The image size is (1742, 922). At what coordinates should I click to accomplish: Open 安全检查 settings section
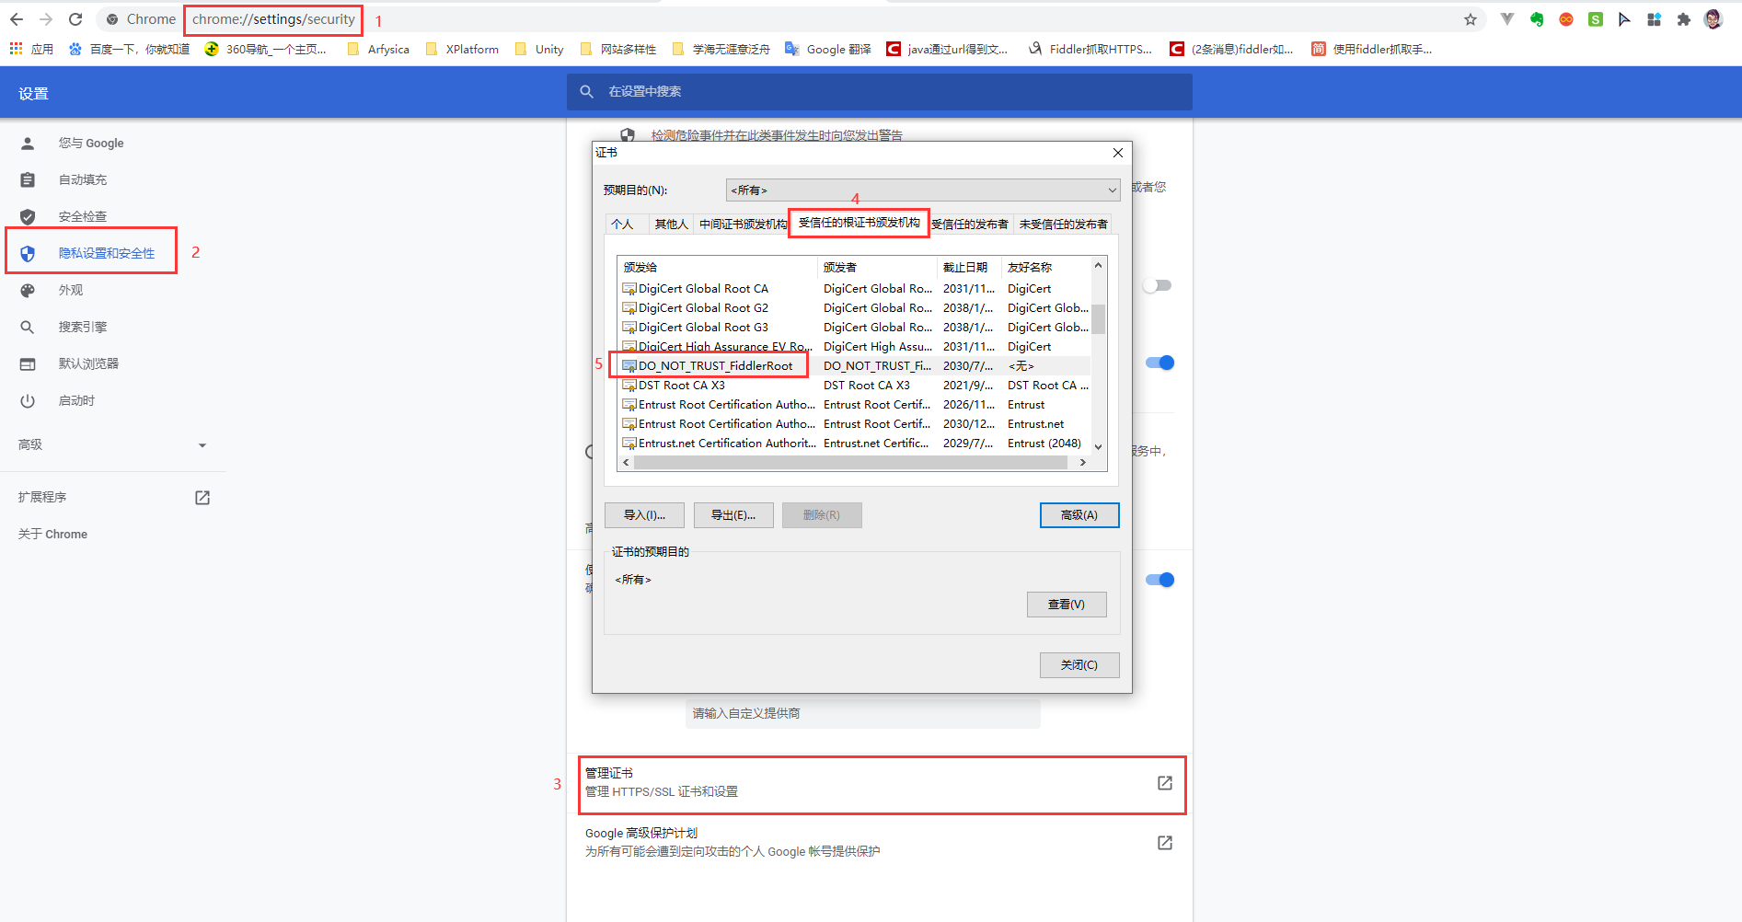pyautogui.click(x=83, y=216)
